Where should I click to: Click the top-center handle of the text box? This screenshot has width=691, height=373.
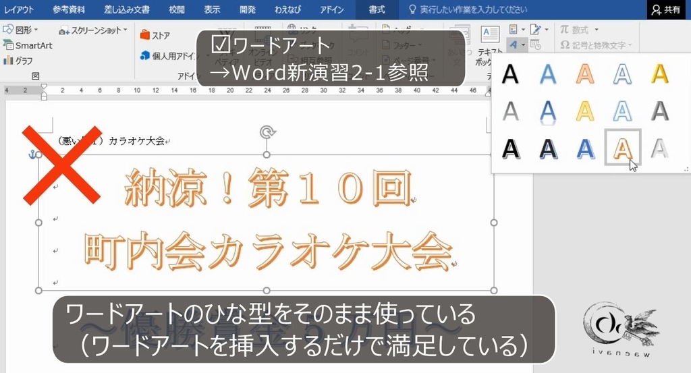pos(266,154)
